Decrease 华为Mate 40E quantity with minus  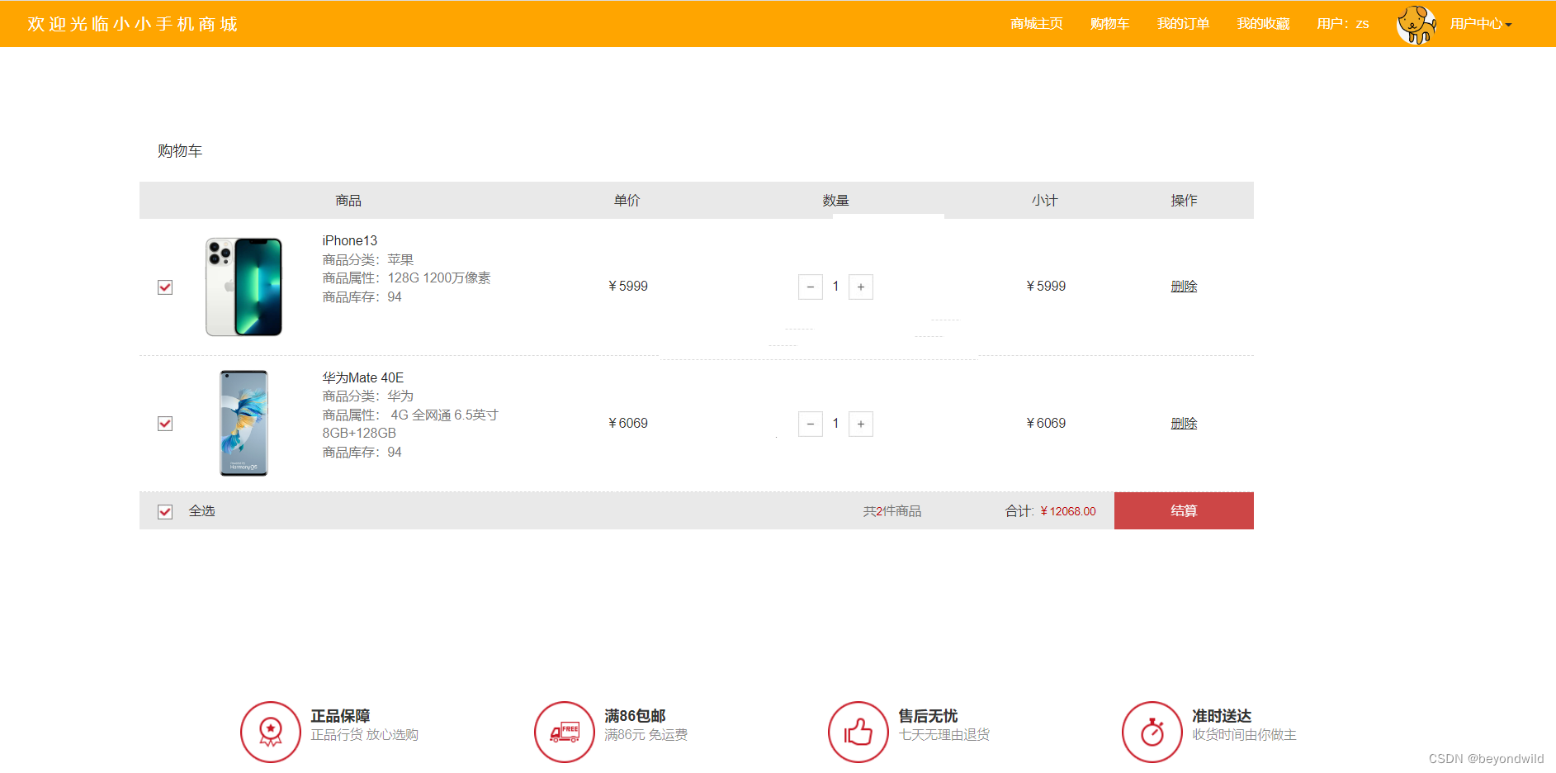click(x=811, y=424)
